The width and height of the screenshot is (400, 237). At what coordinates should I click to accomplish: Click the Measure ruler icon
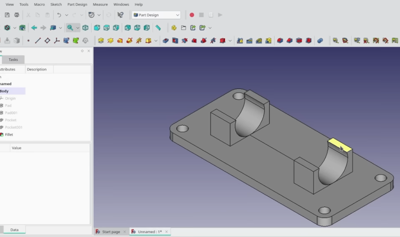pos(158,28)
